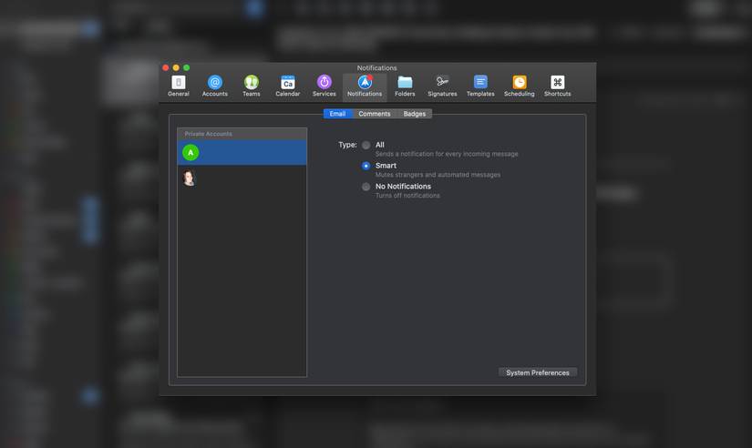Viewport: 752px width, 448px height.
Task: Switch to the Badges tab
Action: [415, 114]
